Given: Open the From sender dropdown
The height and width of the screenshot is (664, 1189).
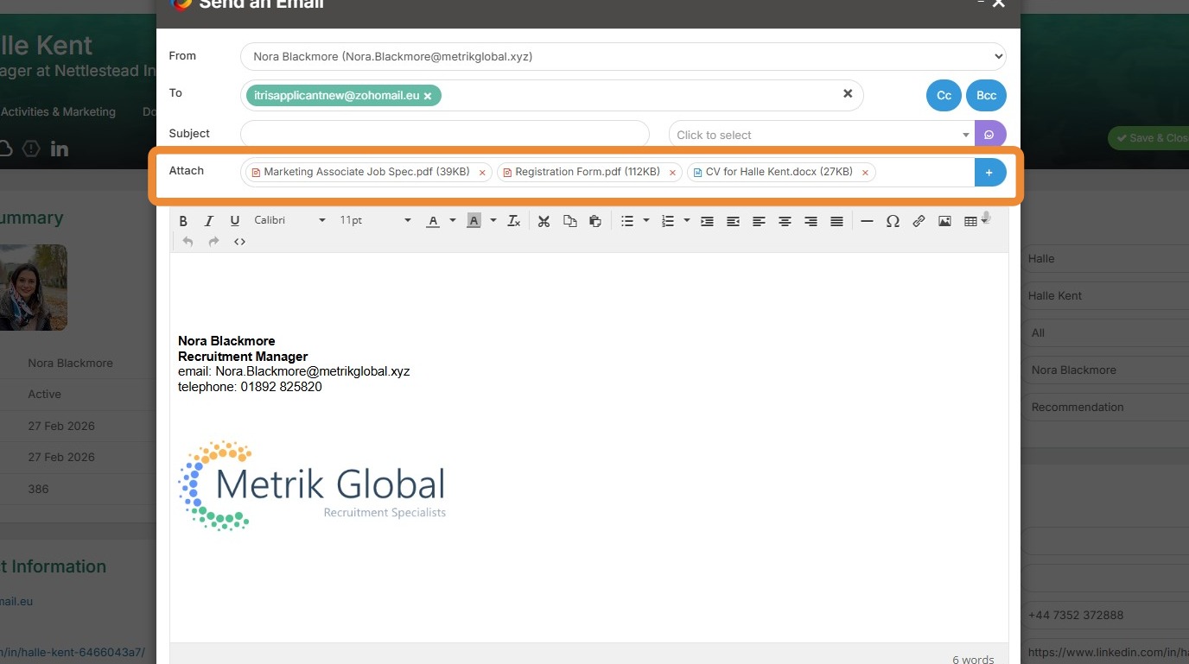Looking at the screenshot, I should tap(623, 57).
